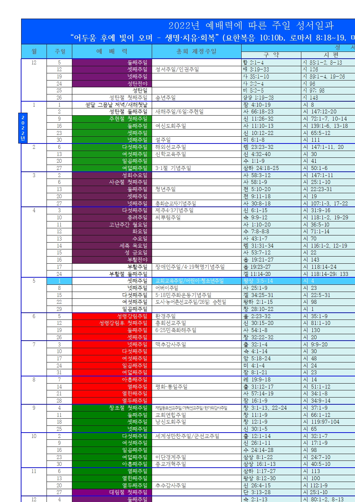The height and width of the screenshot is (502, 355).
Task: Select the '예 배 력' header cell
Action: [x=112, y=52]
